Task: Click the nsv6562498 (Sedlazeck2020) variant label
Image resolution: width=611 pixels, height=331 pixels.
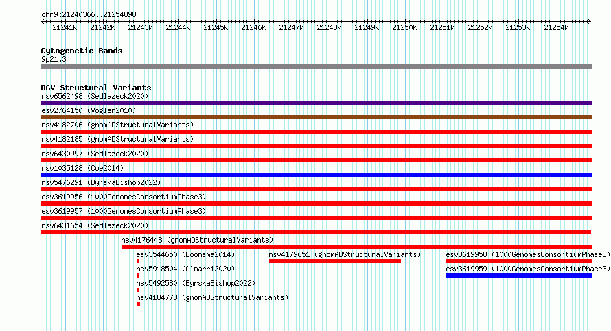Action: point(95,96)
